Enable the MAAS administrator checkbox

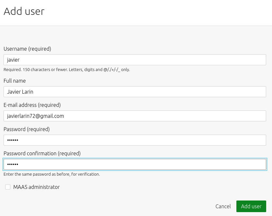[x=8, y=187]
